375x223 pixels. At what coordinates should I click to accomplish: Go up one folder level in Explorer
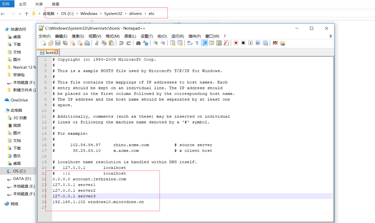tap(27, 14)
